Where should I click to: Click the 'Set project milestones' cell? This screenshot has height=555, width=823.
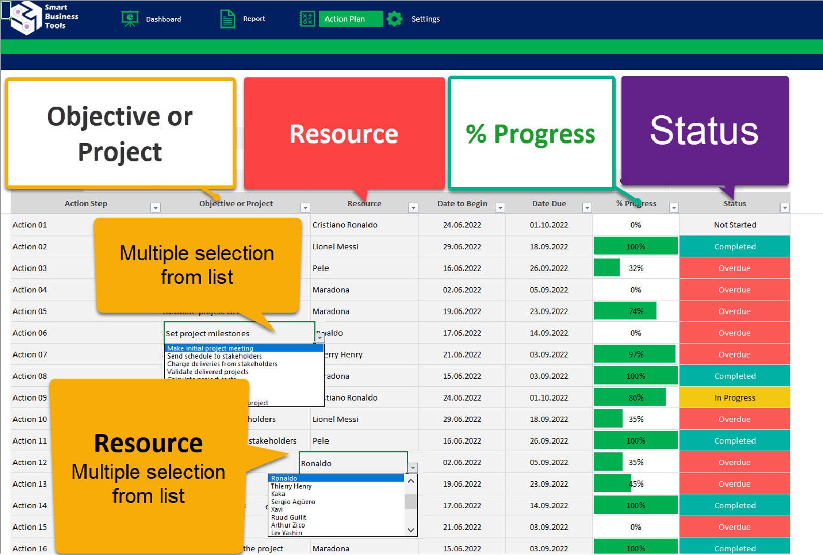click(239, 333)
